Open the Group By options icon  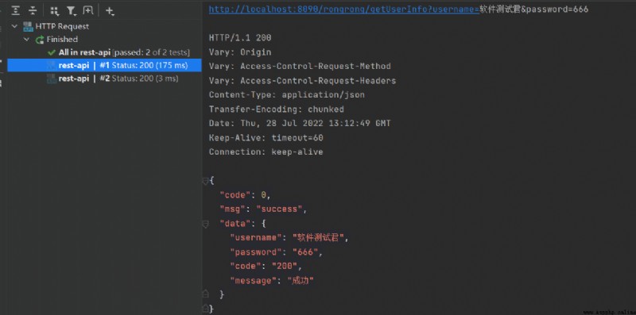54,11
